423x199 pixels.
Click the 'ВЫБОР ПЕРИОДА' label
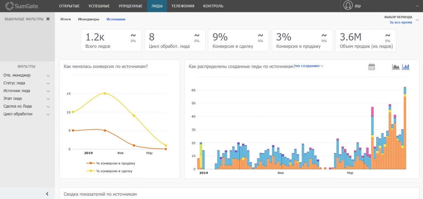point(398,17)
